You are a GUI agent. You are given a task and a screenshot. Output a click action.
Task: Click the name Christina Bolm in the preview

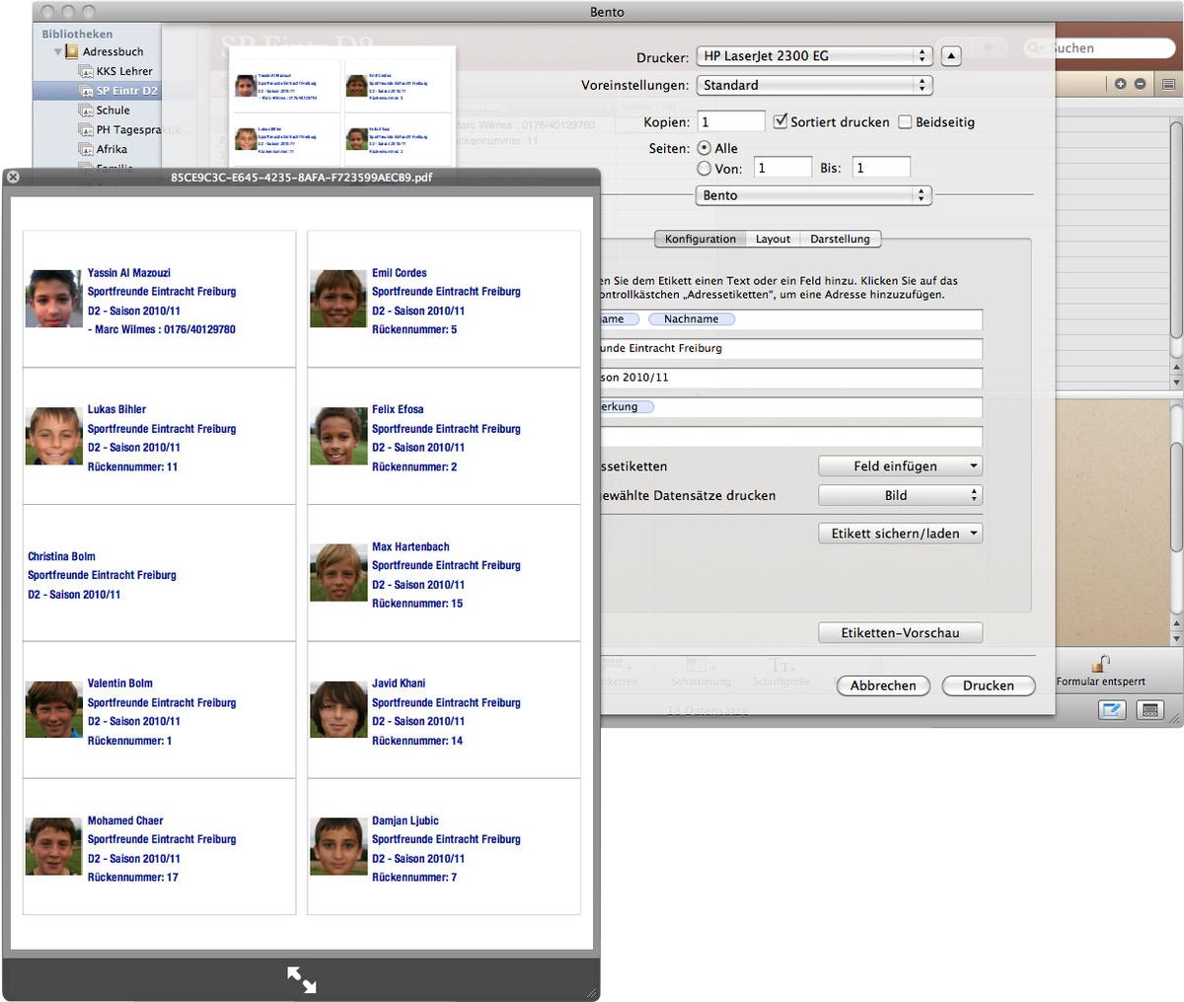(x=62, y=556)
